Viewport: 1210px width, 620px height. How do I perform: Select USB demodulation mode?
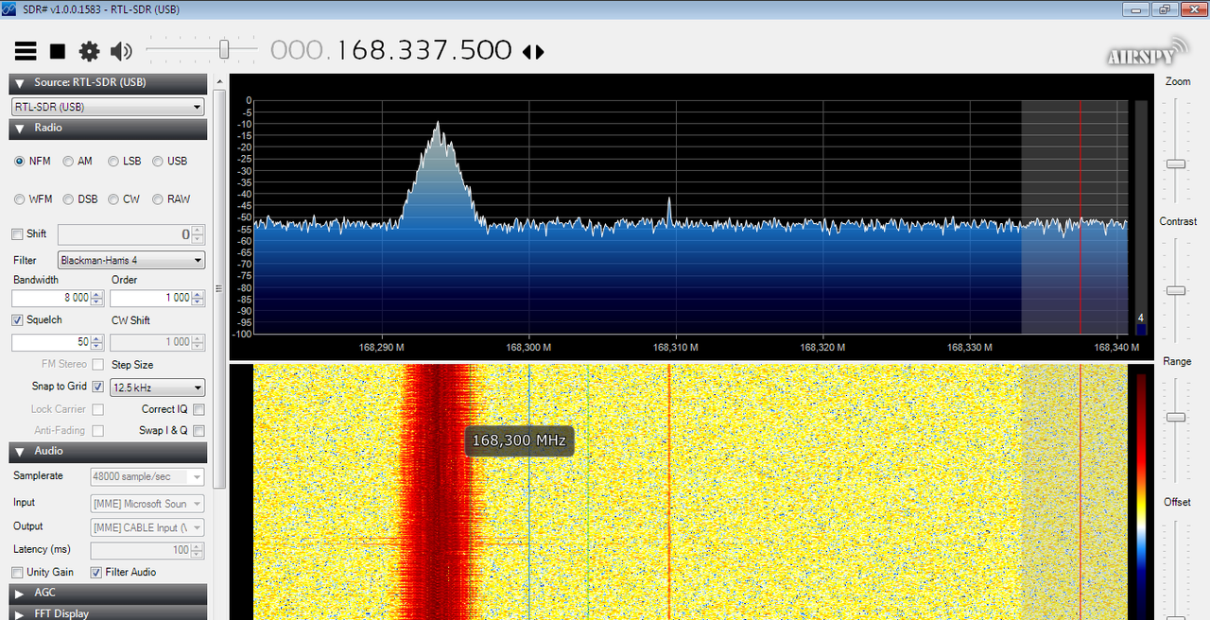(169, 162)
